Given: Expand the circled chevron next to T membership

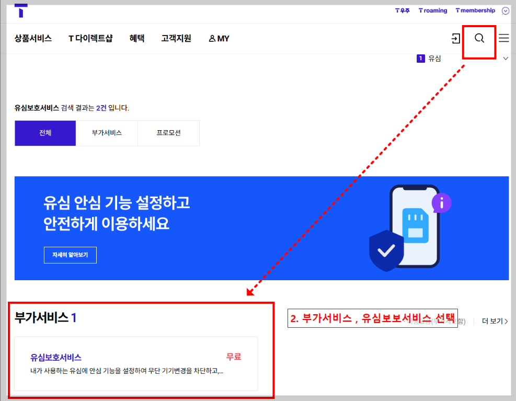Looking at the screenshot, I should tap(506, 11).
